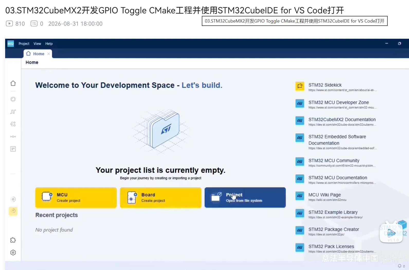Click the yellow update icon in the sidebar
The height and width of the screenshot is (270, 409).
(x=13, y=211)
